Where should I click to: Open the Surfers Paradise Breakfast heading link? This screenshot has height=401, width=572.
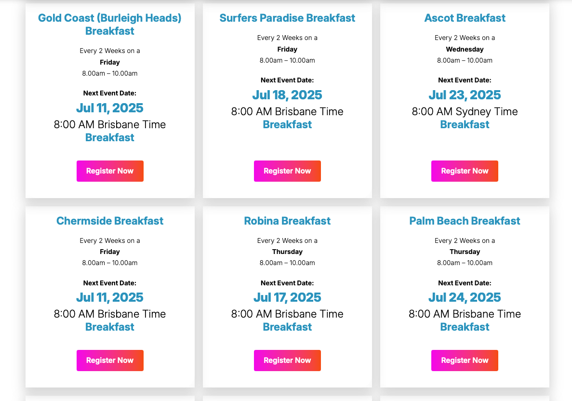pyautogui.click(x=287, y=18)
